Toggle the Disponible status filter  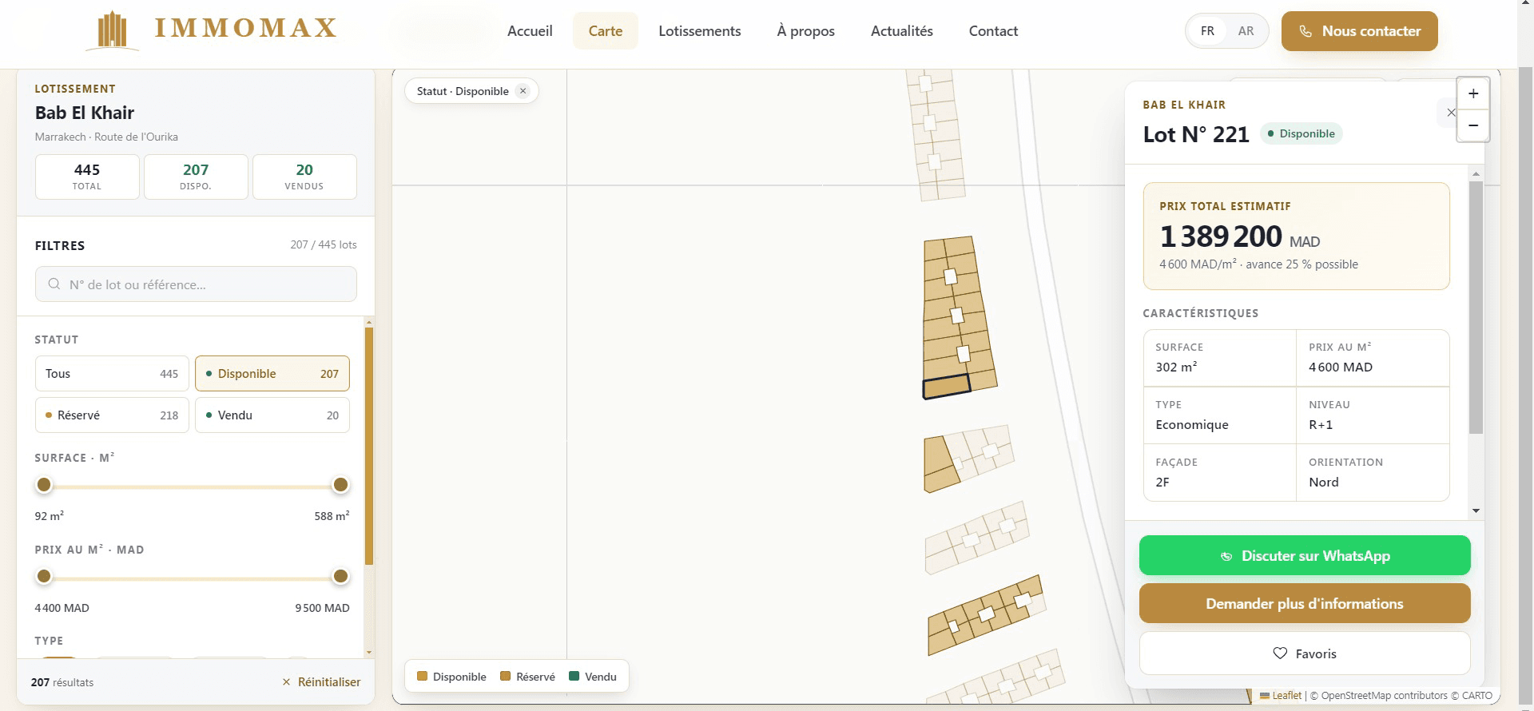click(x=272, y=374)
